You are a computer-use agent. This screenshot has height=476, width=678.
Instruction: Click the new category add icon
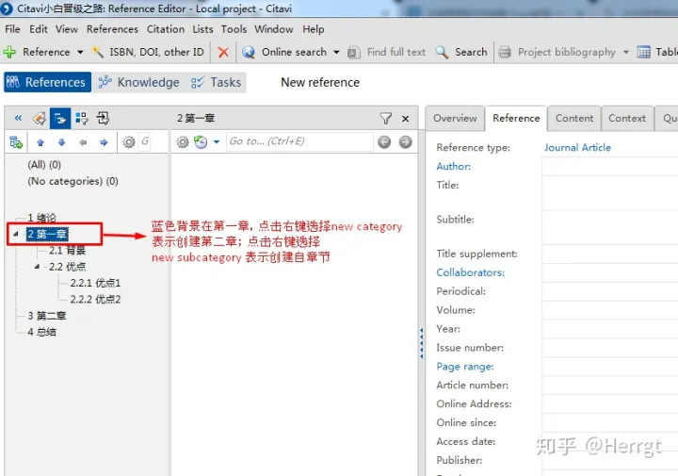tap(16, 142)
